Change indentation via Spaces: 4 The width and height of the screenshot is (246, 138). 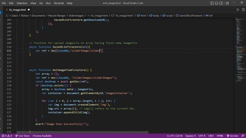point(190,136)
